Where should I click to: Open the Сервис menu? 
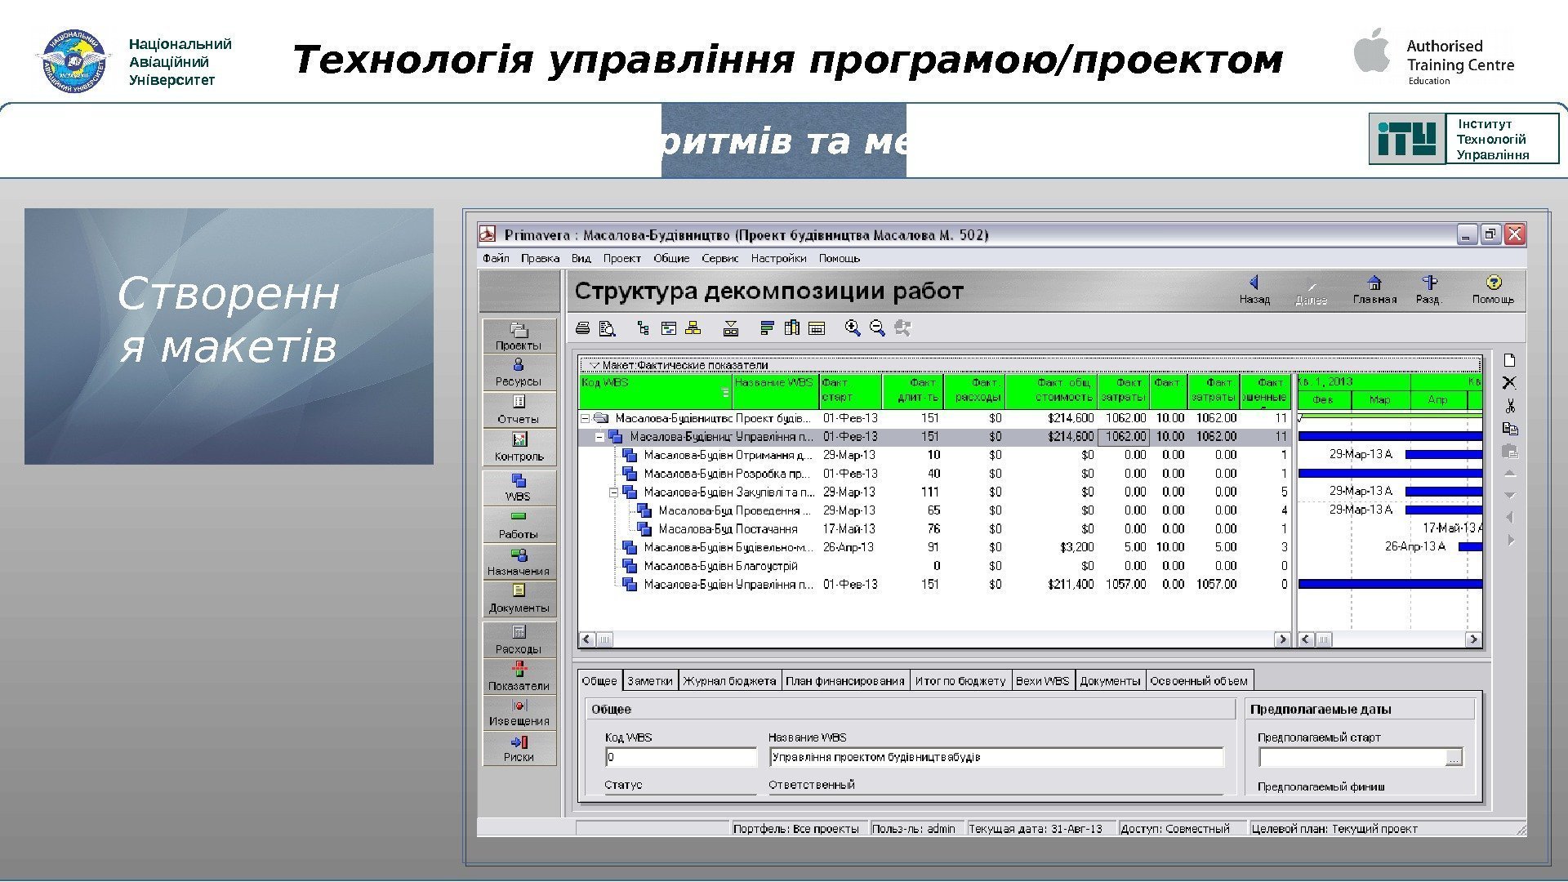(719, 258)
